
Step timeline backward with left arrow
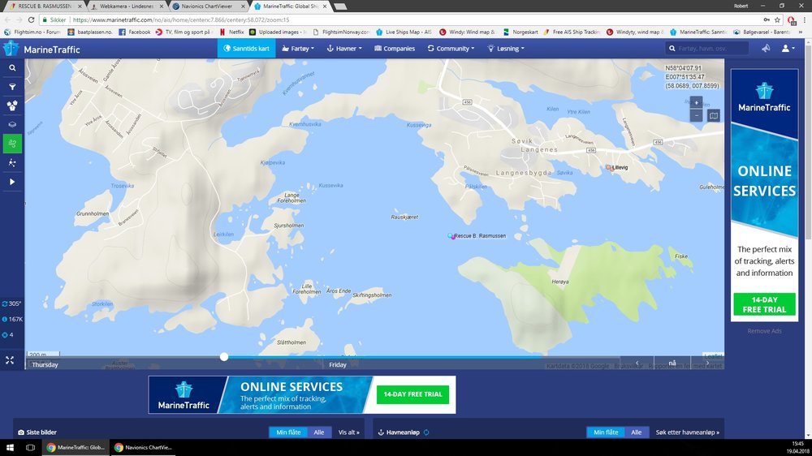click(637, 363)
